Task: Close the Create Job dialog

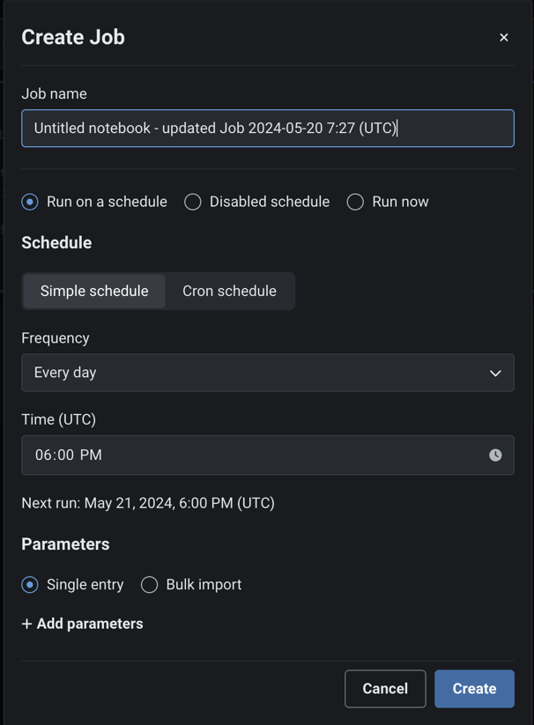Action: point(504,37)
